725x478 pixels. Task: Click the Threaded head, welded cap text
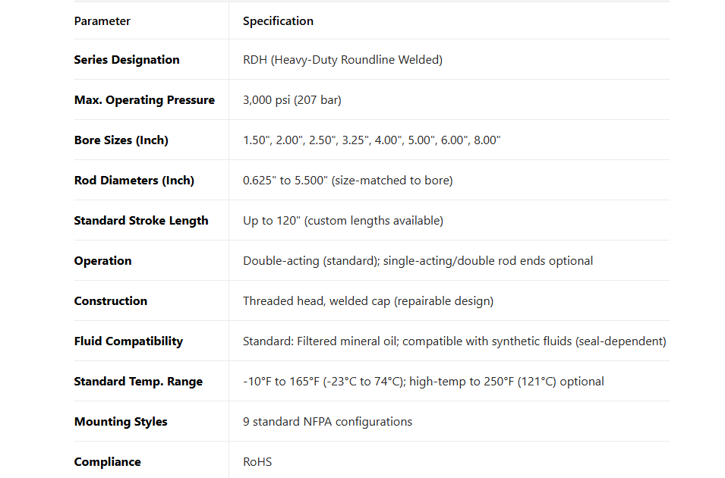[x=368, y=301]
